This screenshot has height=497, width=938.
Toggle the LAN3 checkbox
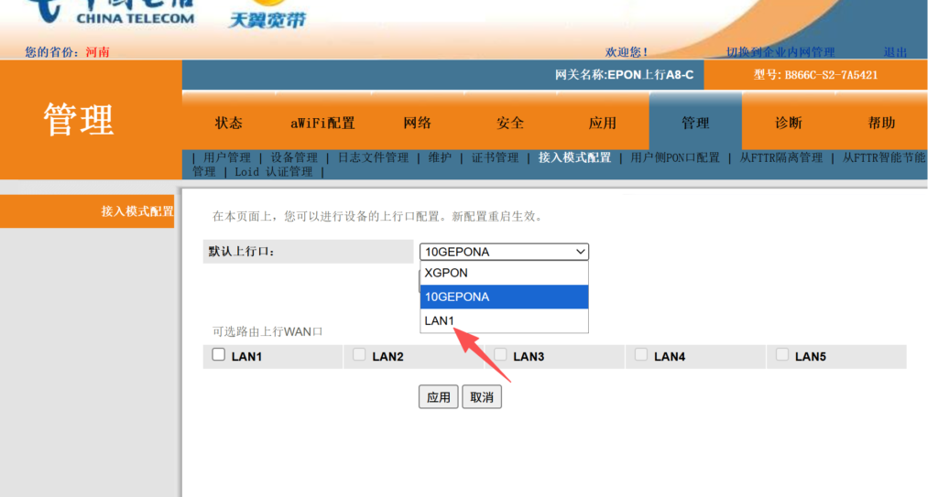pyautogui.click(x=500, y=355)
